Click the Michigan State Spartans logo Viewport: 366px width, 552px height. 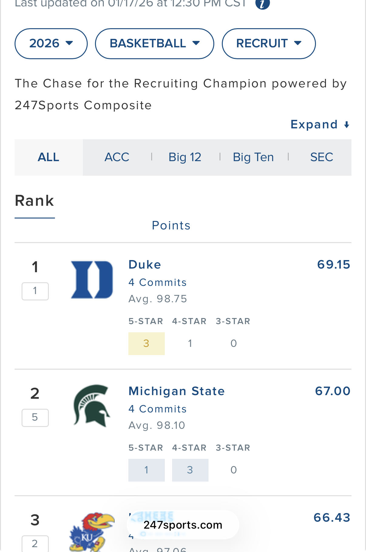click(92, 406)
